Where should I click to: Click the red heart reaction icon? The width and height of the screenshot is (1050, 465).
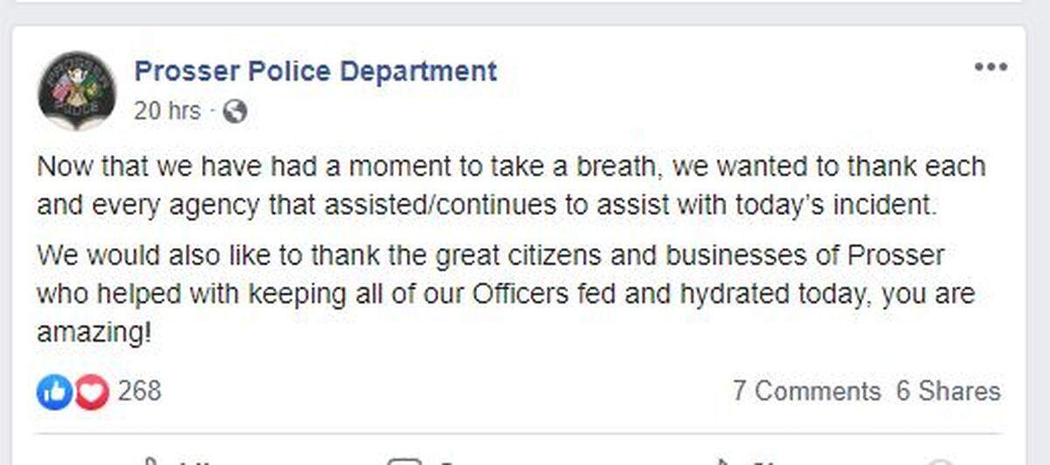tap(91, 392)
